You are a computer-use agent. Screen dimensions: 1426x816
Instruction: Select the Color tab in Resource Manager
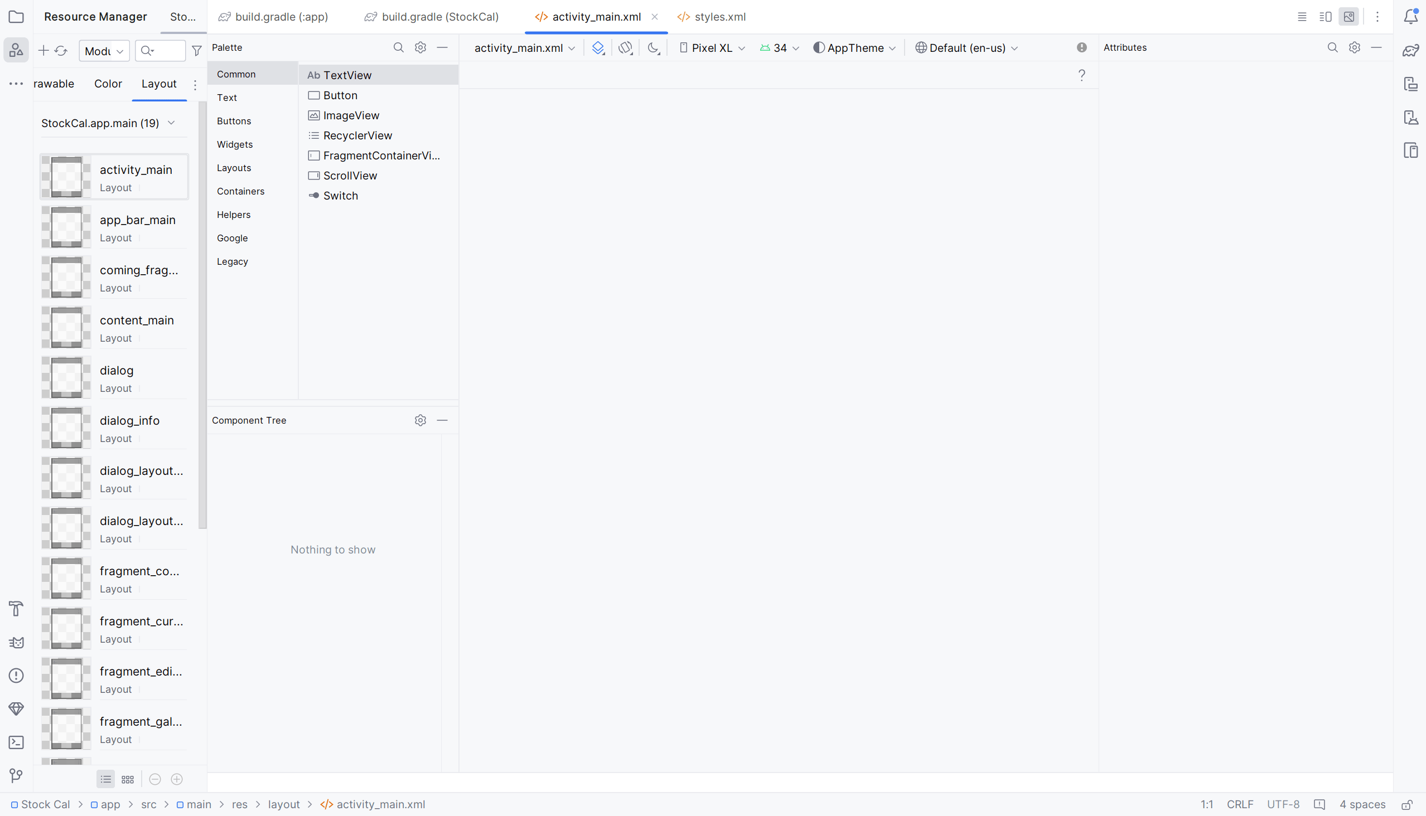[108, 84]
